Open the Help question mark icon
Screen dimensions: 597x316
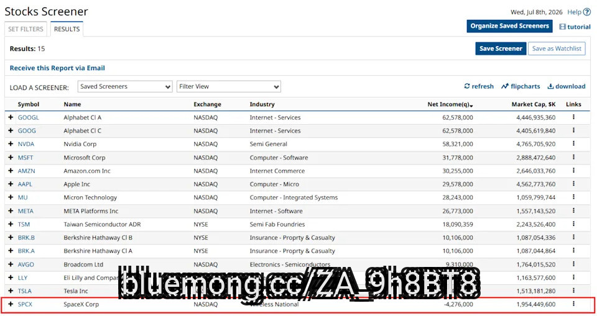(x=586, y=12)
